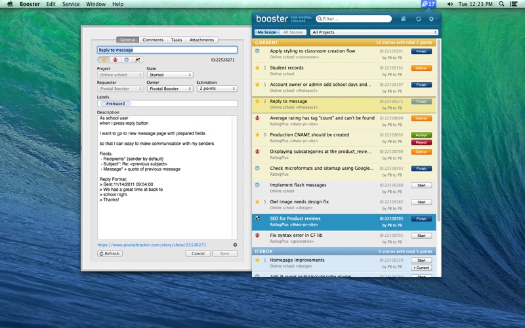Open Spotlight search in menu bar
Image resolution: width=525 pixels, height=328 pixels.
pos(501,4)
